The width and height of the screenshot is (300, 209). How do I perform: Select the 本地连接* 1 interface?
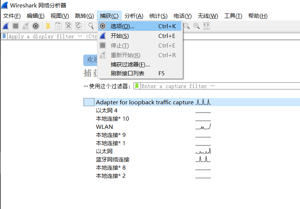(x=192, y=143)
